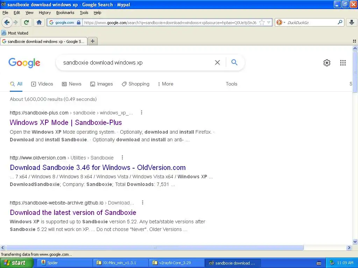
Task: Open the URL history dropdown arrow
Action: tap(269, 22)
